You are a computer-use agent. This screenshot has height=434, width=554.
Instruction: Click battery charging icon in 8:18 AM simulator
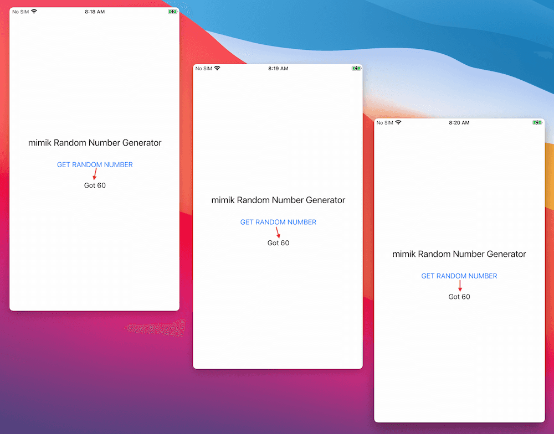pyautogui.click(x=172, y=11)
